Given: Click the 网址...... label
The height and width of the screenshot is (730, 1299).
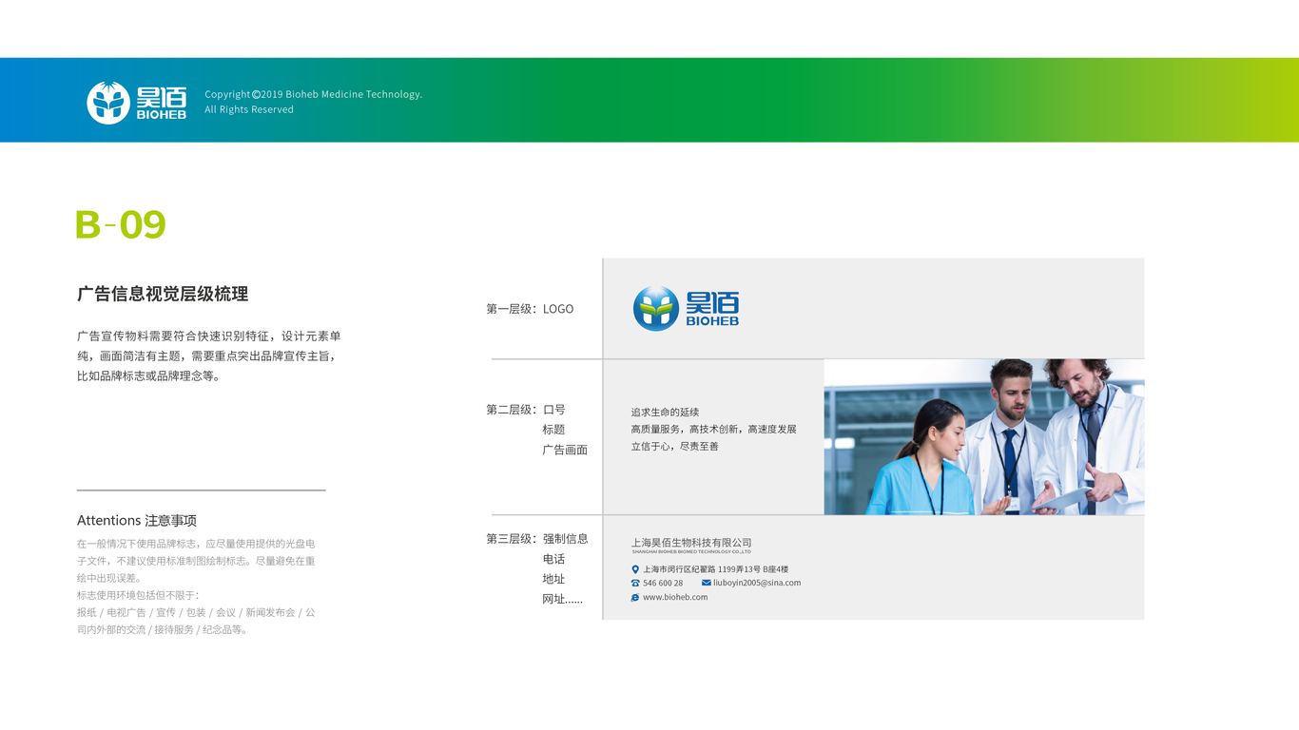Looking at the screenshot, I should [x=562, y=599].
